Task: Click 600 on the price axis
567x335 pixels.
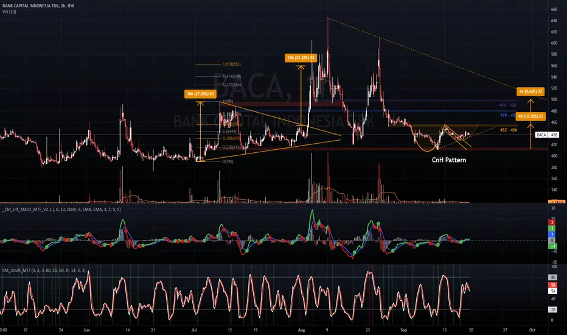Action: 554,43
